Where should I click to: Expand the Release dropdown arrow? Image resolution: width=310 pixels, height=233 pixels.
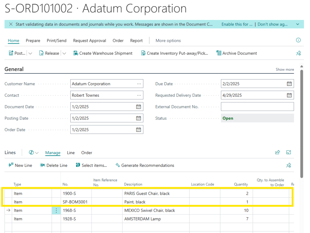pyautogui.click(x=64, y=53)
